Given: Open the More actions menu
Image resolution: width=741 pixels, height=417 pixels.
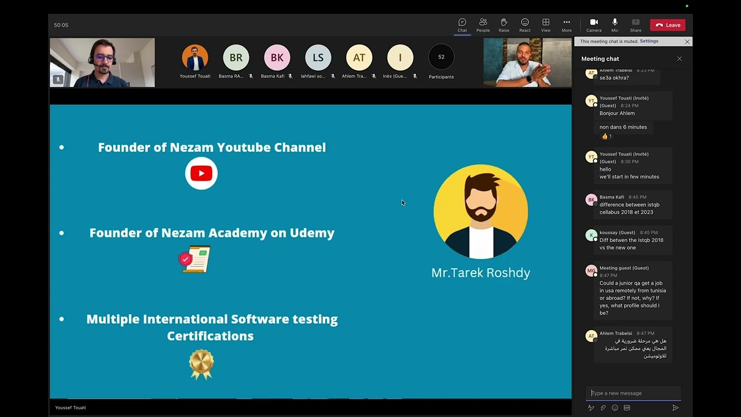Looking at the screenshot, I should tap(566, 25).
